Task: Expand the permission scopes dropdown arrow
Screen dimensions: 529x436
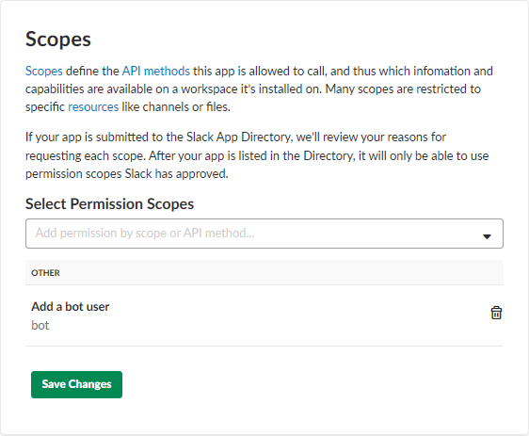Action: tap(487, 236)
